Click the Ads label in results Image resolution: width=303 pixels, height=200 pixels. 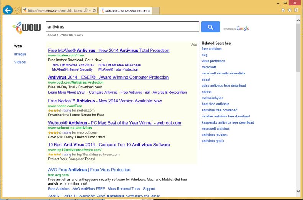coord(194,45)
